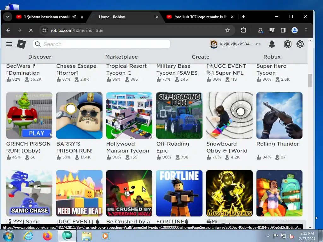Close the 1 Şubatta hazırlanın tab

click(82, 17)
